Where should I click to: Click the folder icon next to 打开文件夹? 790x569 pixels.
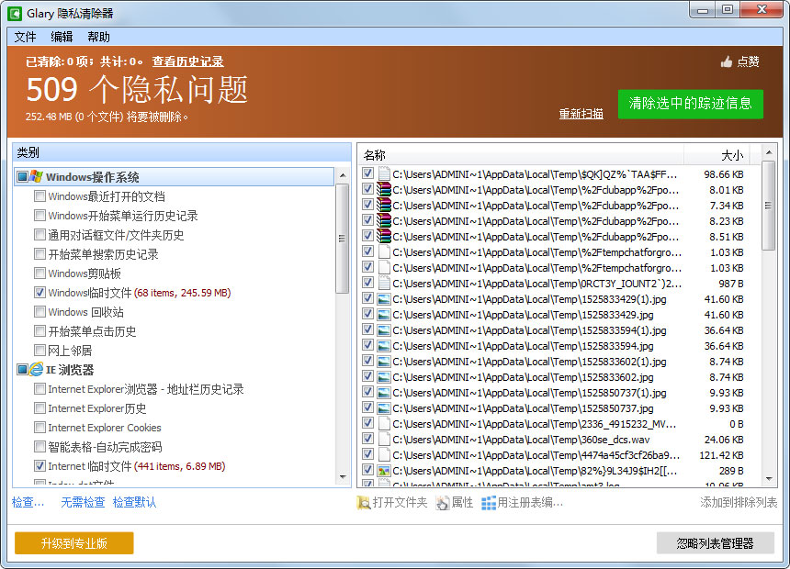click(363, 503)
